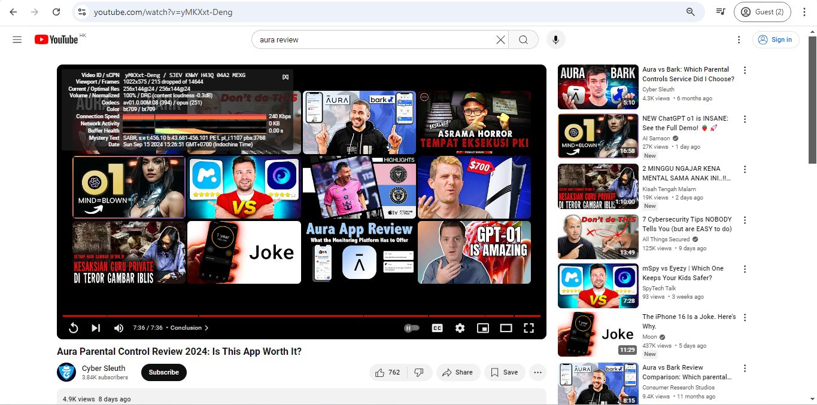This screenshot has width=817, height=405.
Task: Open options for '2 MINGGU NGAJAR KENA' video
Action: [745, 169]
